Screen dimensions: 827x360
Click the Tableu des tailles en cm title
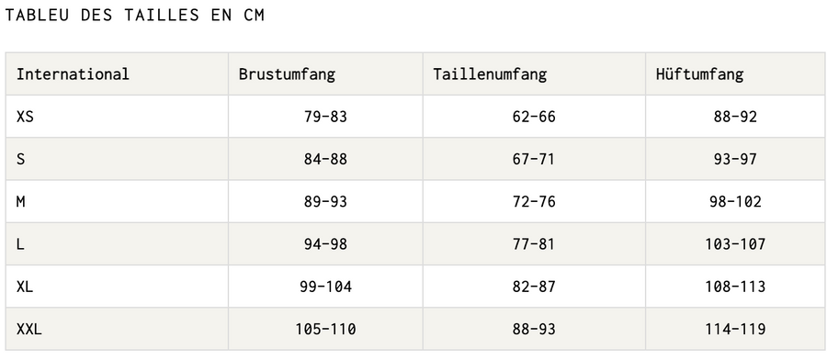tap(134, 16)
